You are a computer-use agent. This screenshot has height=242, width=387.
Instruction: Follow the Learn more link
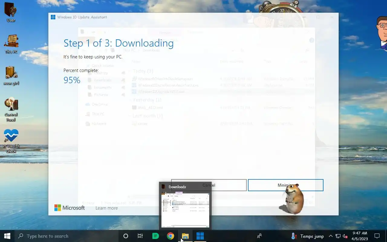pos(107,208)
